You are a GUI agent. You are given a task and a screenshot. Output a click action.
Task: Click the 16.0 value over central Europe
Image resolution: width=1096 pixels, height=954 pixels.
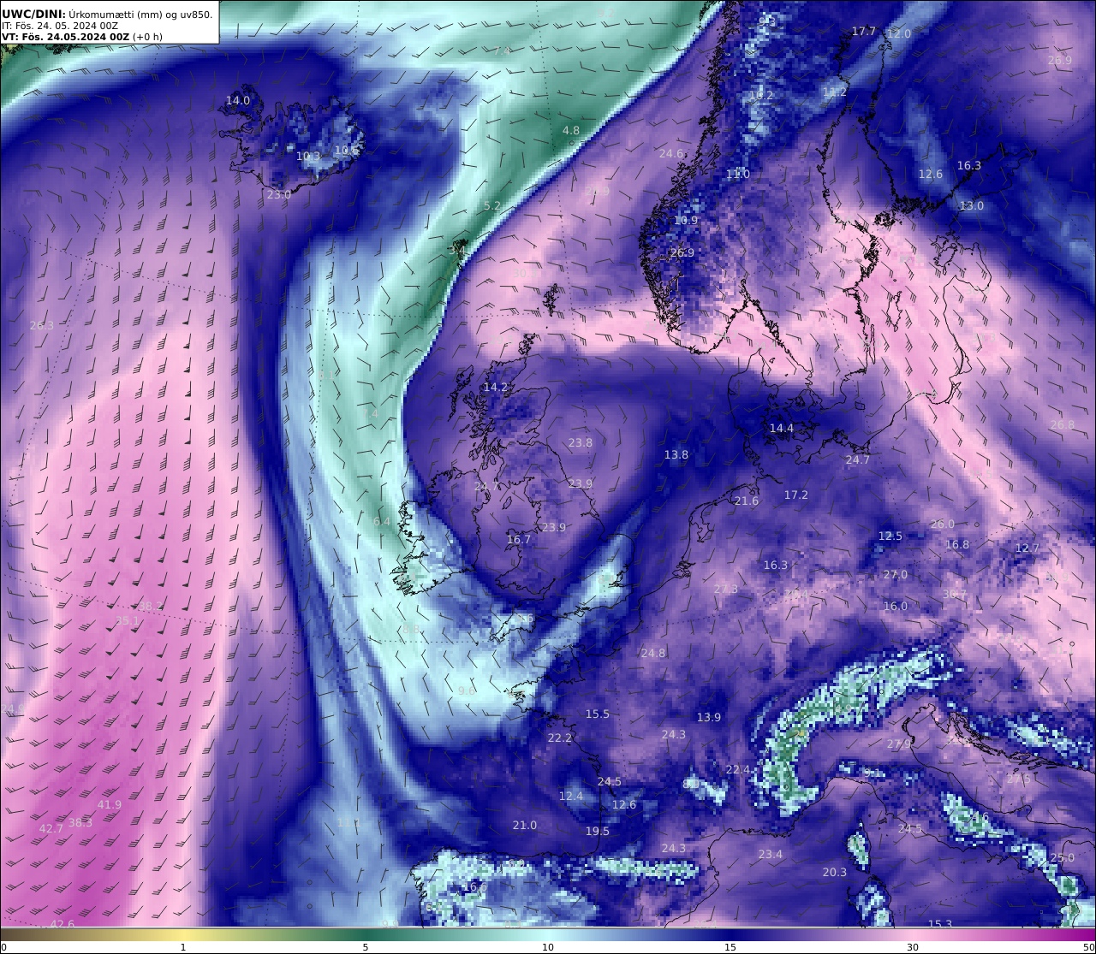point(895,606)
